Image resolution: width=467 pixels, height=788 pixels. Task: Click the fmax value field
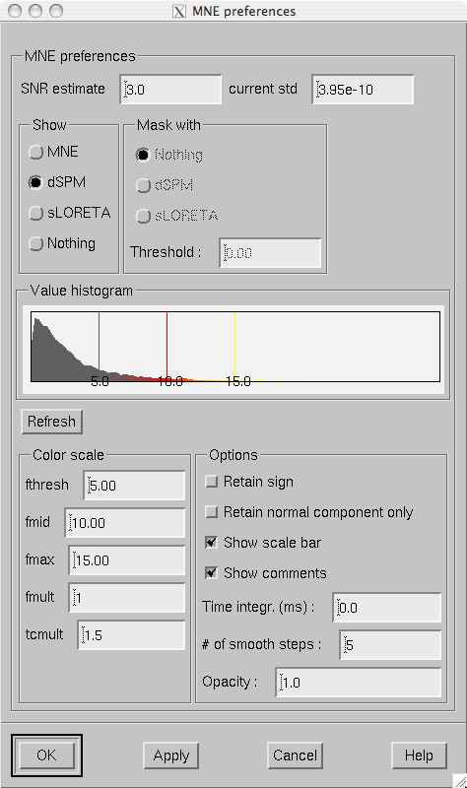(x=127, y=559)
